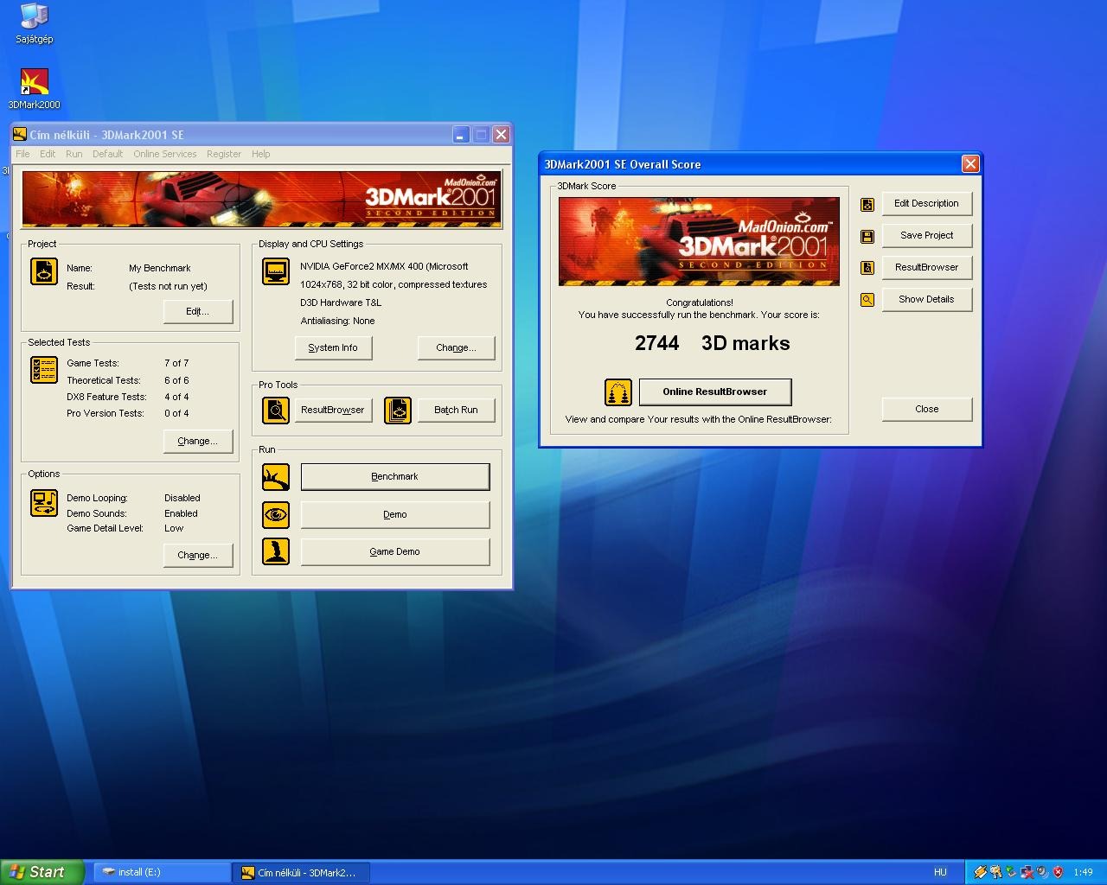
Task: Click the Online ResultBrowser abacus icon
Action: (618, 392)
